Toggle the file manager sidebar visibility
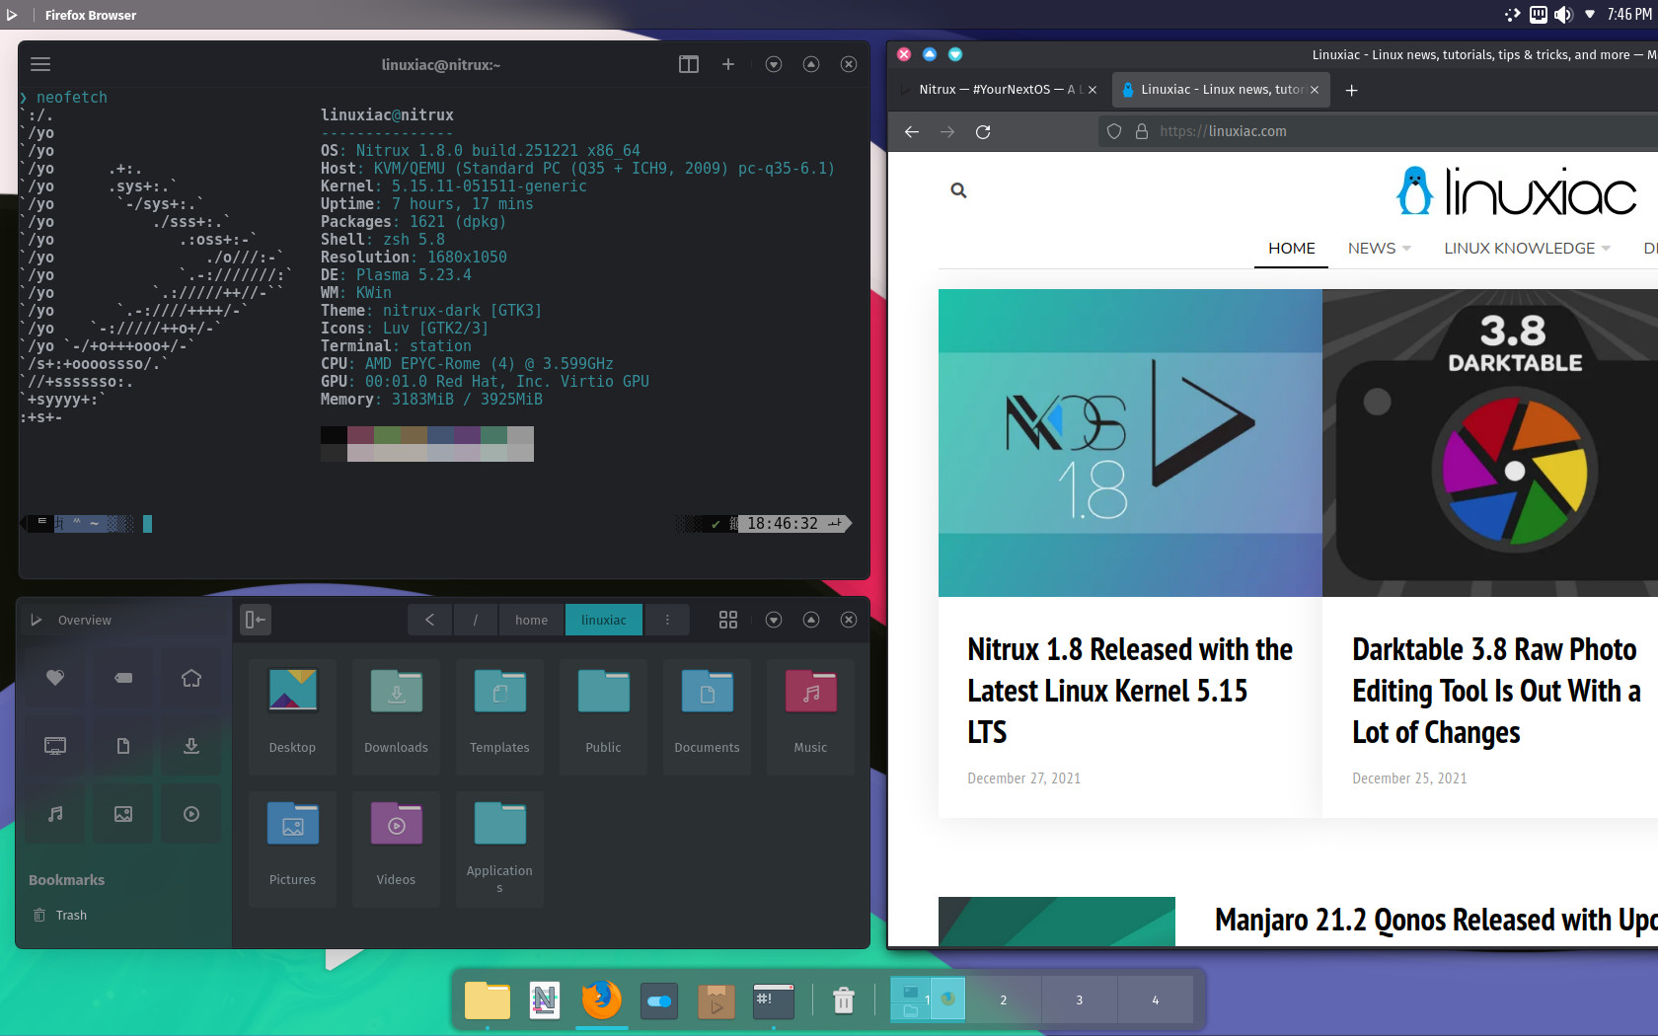Screen dimensions: 1658x1036 [x=256, y=620]
